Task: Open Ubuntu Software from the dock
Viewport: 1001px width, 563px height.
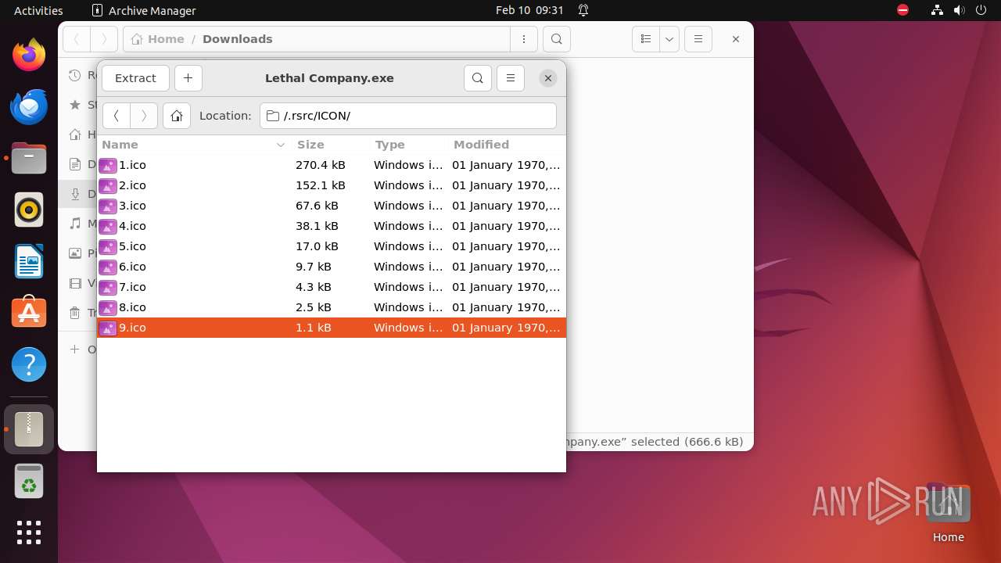Action: 29,313
